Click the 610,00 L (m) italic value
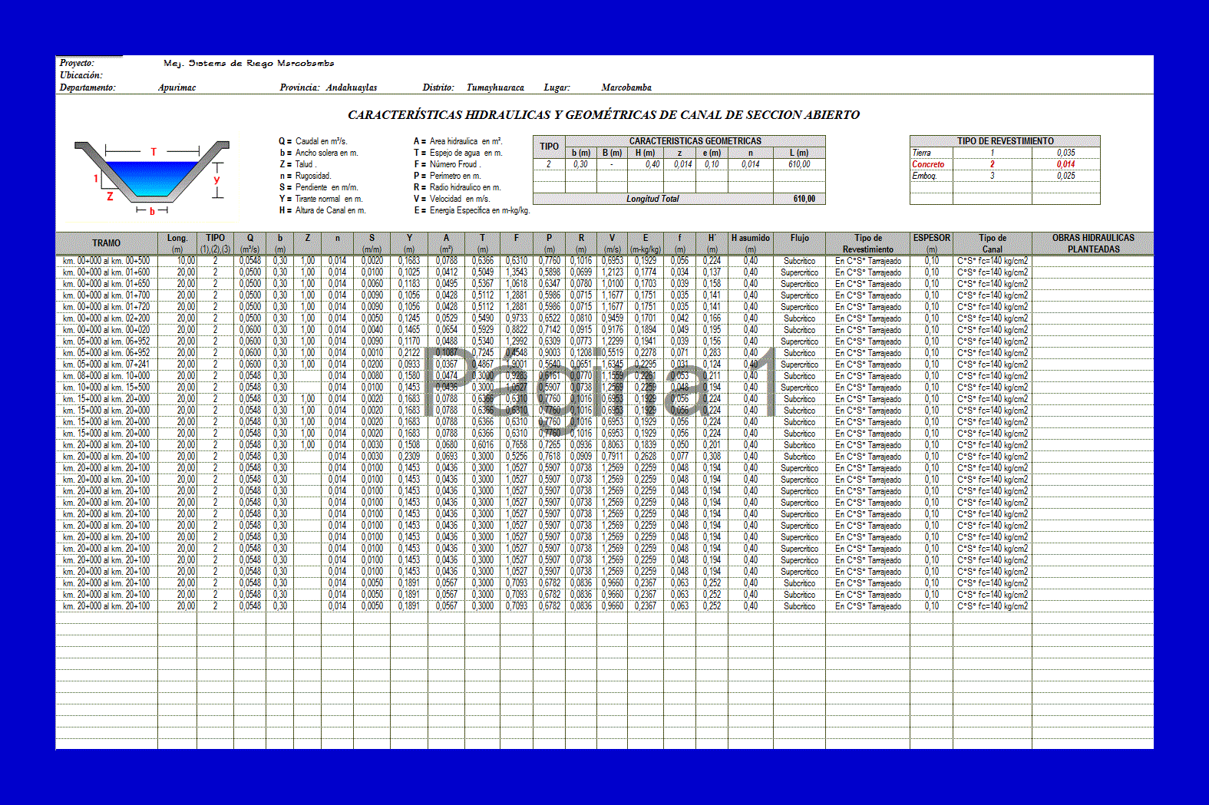The image size is (1209, 805). [799, 164]
